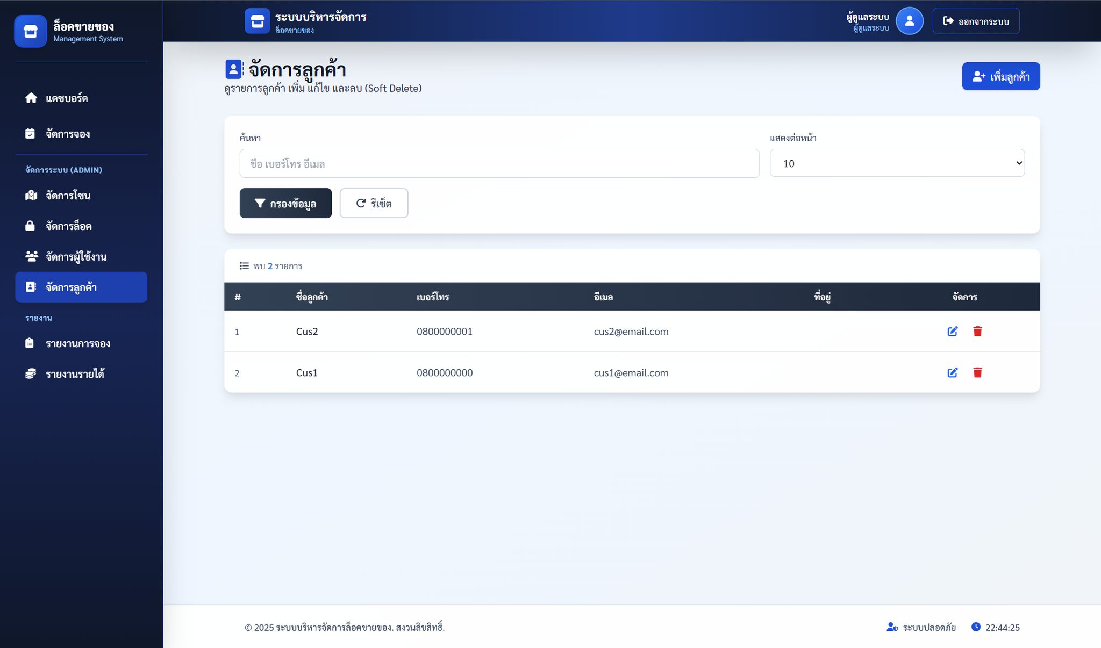Click the store icon beside ระบบบริหารจัดการ title
The width and height of the screenshot is (1101, 648).
(x=257, y=21)
